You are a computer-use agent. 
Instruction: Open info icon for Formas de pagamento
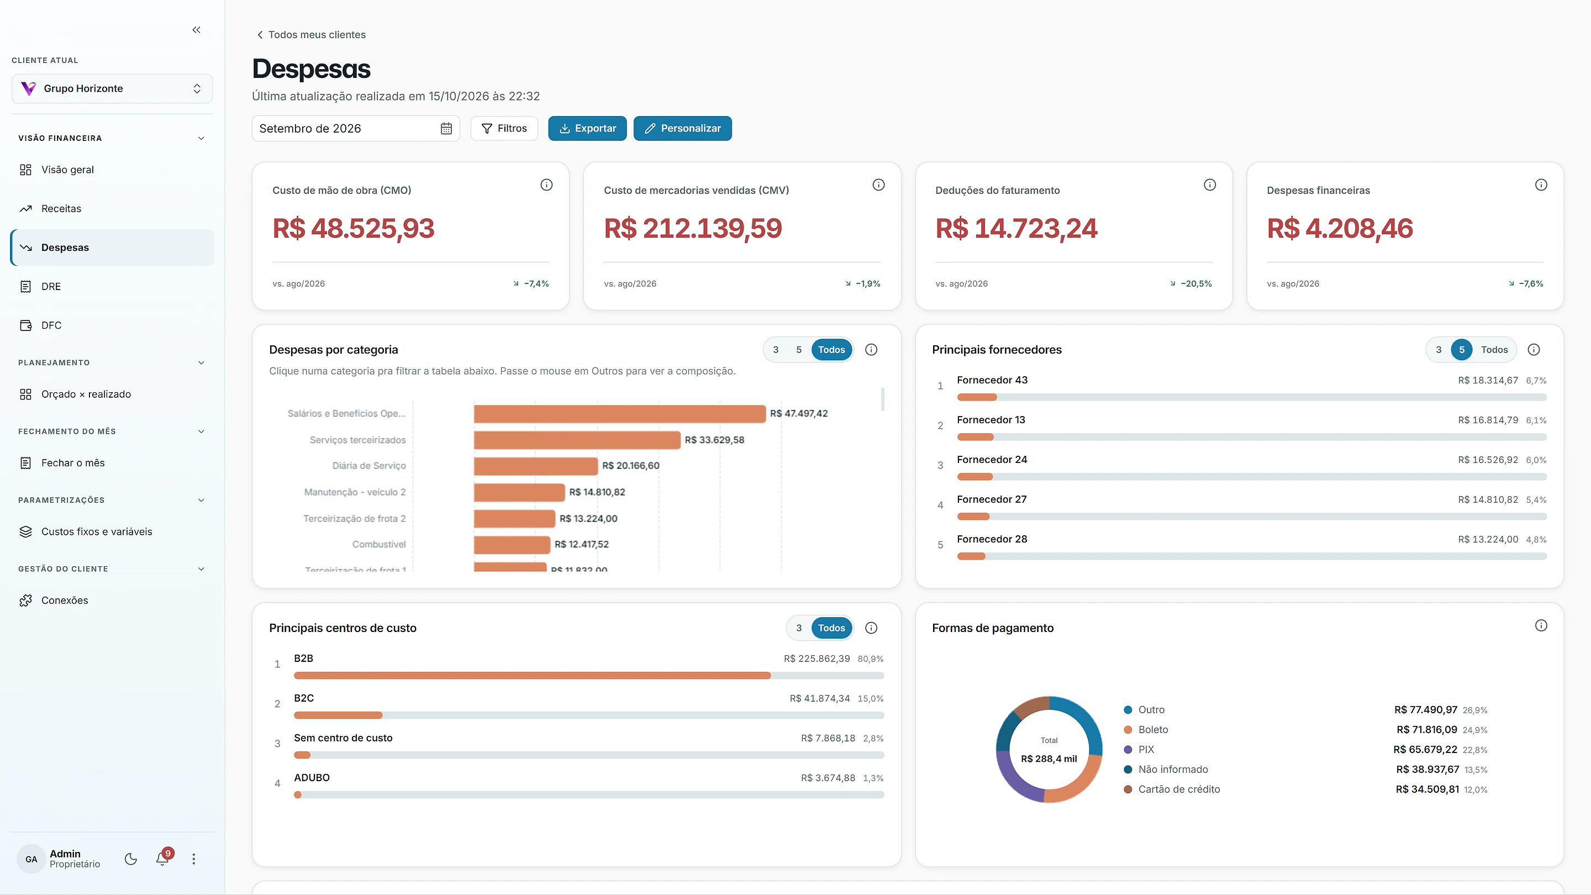(1541, 626)
